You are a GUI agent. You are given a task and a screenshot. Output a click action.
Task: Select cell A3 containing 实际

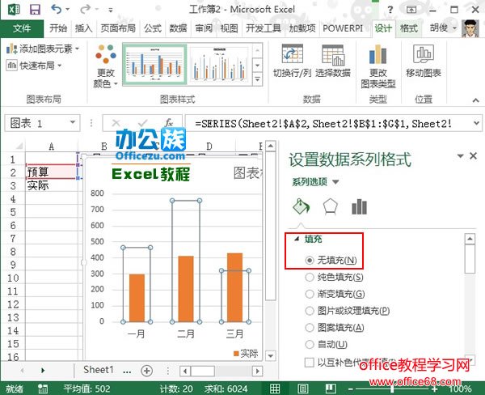point(52,185)
